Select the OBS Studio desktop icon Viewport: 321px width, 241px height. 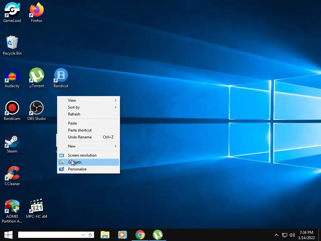(x=36, y=110)
